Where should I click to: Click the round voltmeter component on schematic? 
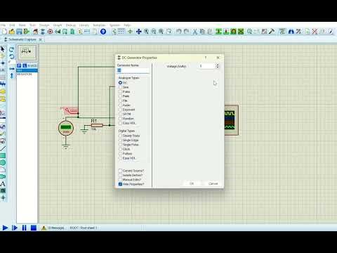tap(66, 128)
